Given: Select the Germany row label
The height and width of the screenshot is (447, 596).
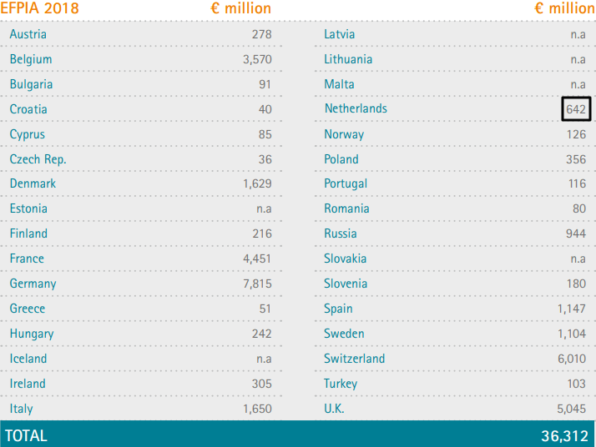Looking at the screenshot, I should [33, 284].
